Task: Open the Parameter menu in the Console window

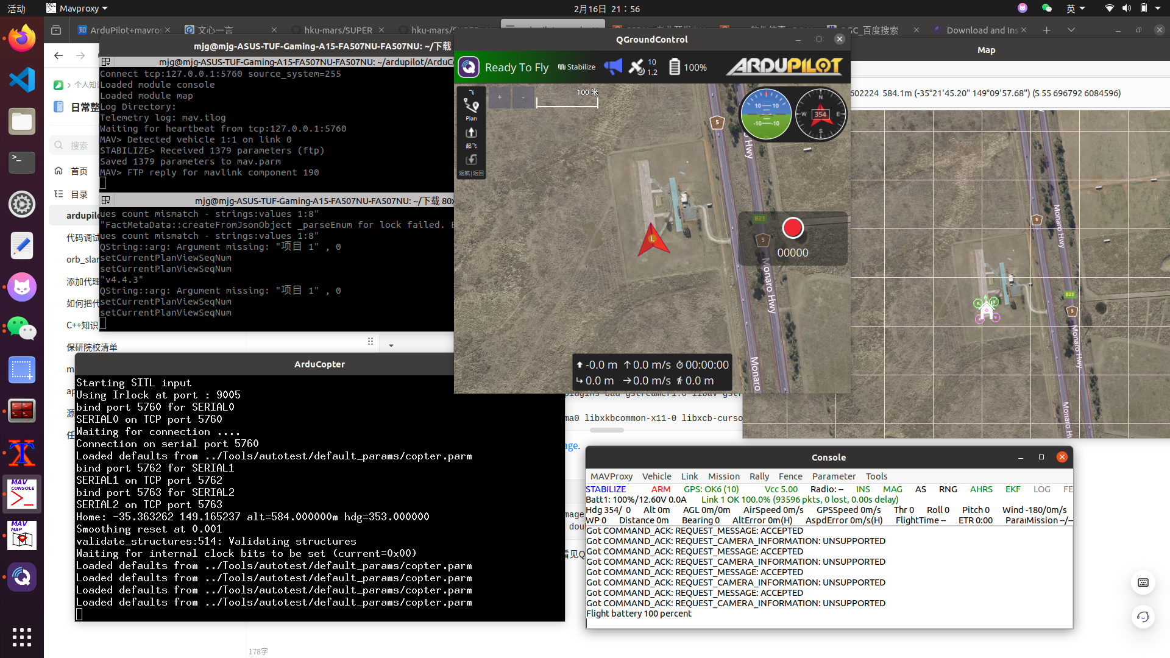Action: [x=834, y=476]
